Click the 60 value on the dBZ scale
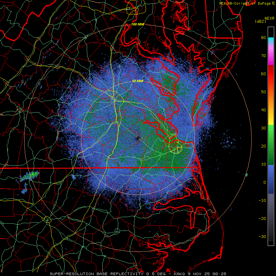Viewport: 276px width, 276px height. (263, 74)
